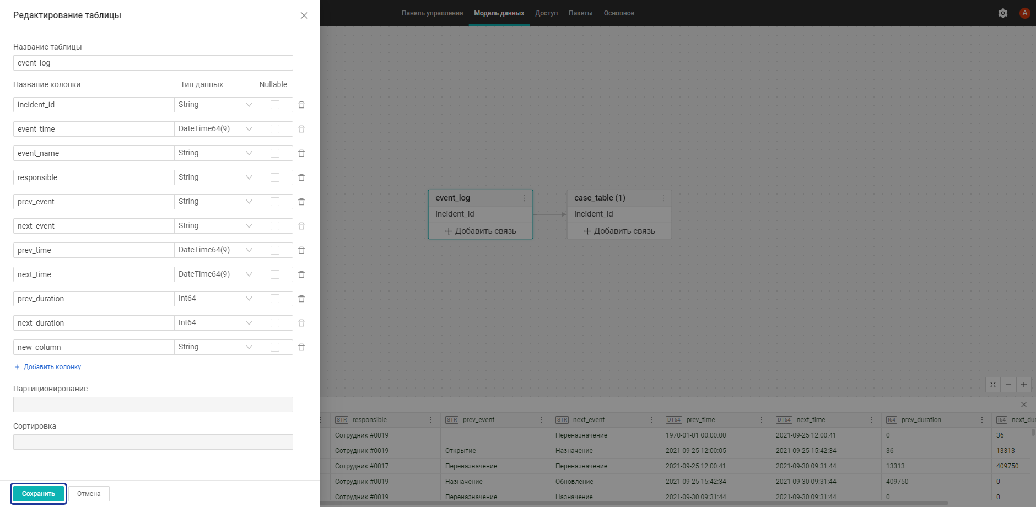This screenshot has height=507, width=1036.
Task: Toggle Nullable for incident_id
Action: tap(275, 105)
